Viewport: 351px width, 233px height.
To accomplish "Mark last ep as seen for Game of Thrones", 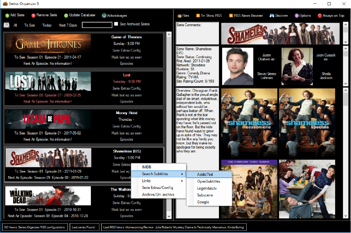I will pos(126,57).
